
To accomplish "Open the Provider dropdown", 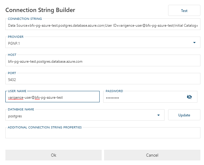I will [103, 42].
